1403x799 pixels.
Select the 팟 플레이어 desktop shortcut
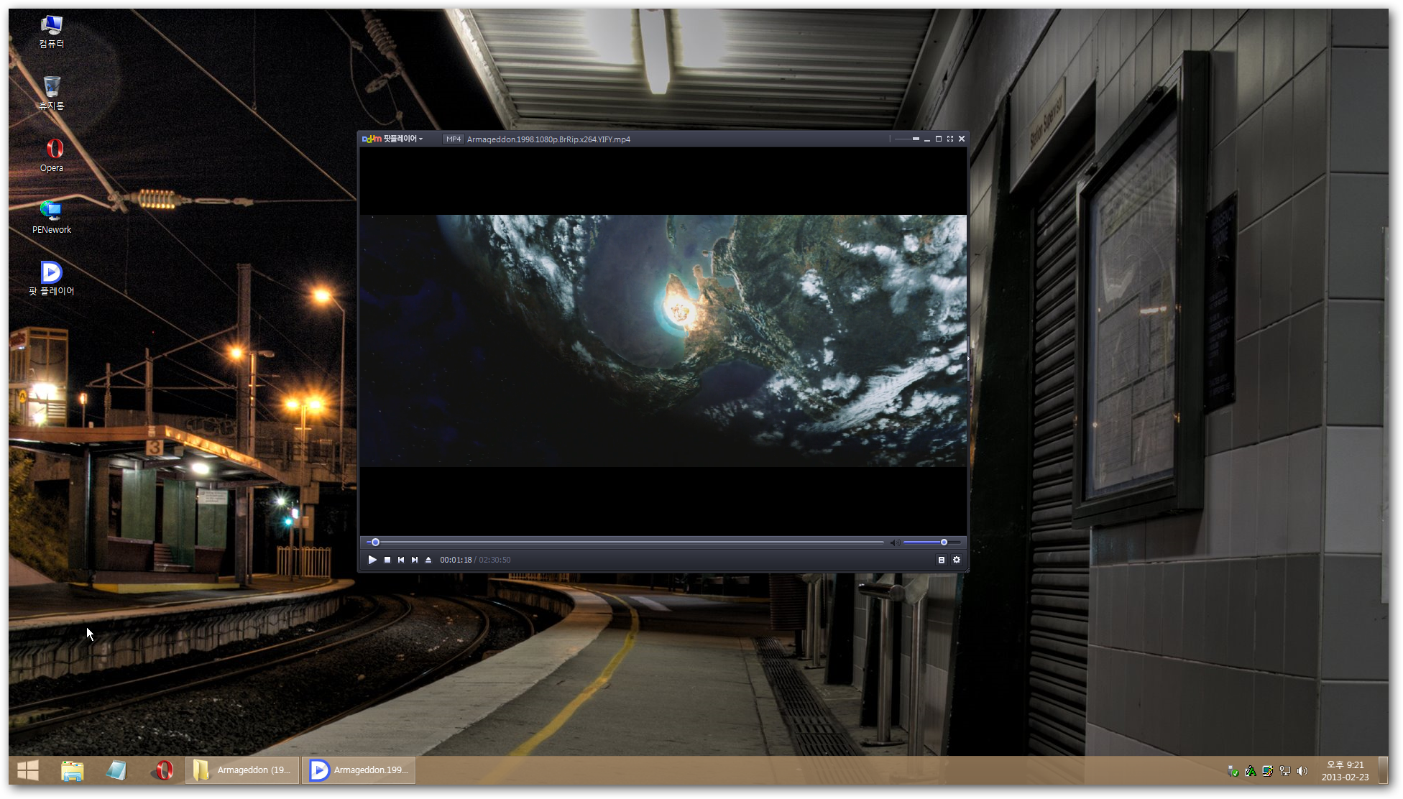click(52, 279)
